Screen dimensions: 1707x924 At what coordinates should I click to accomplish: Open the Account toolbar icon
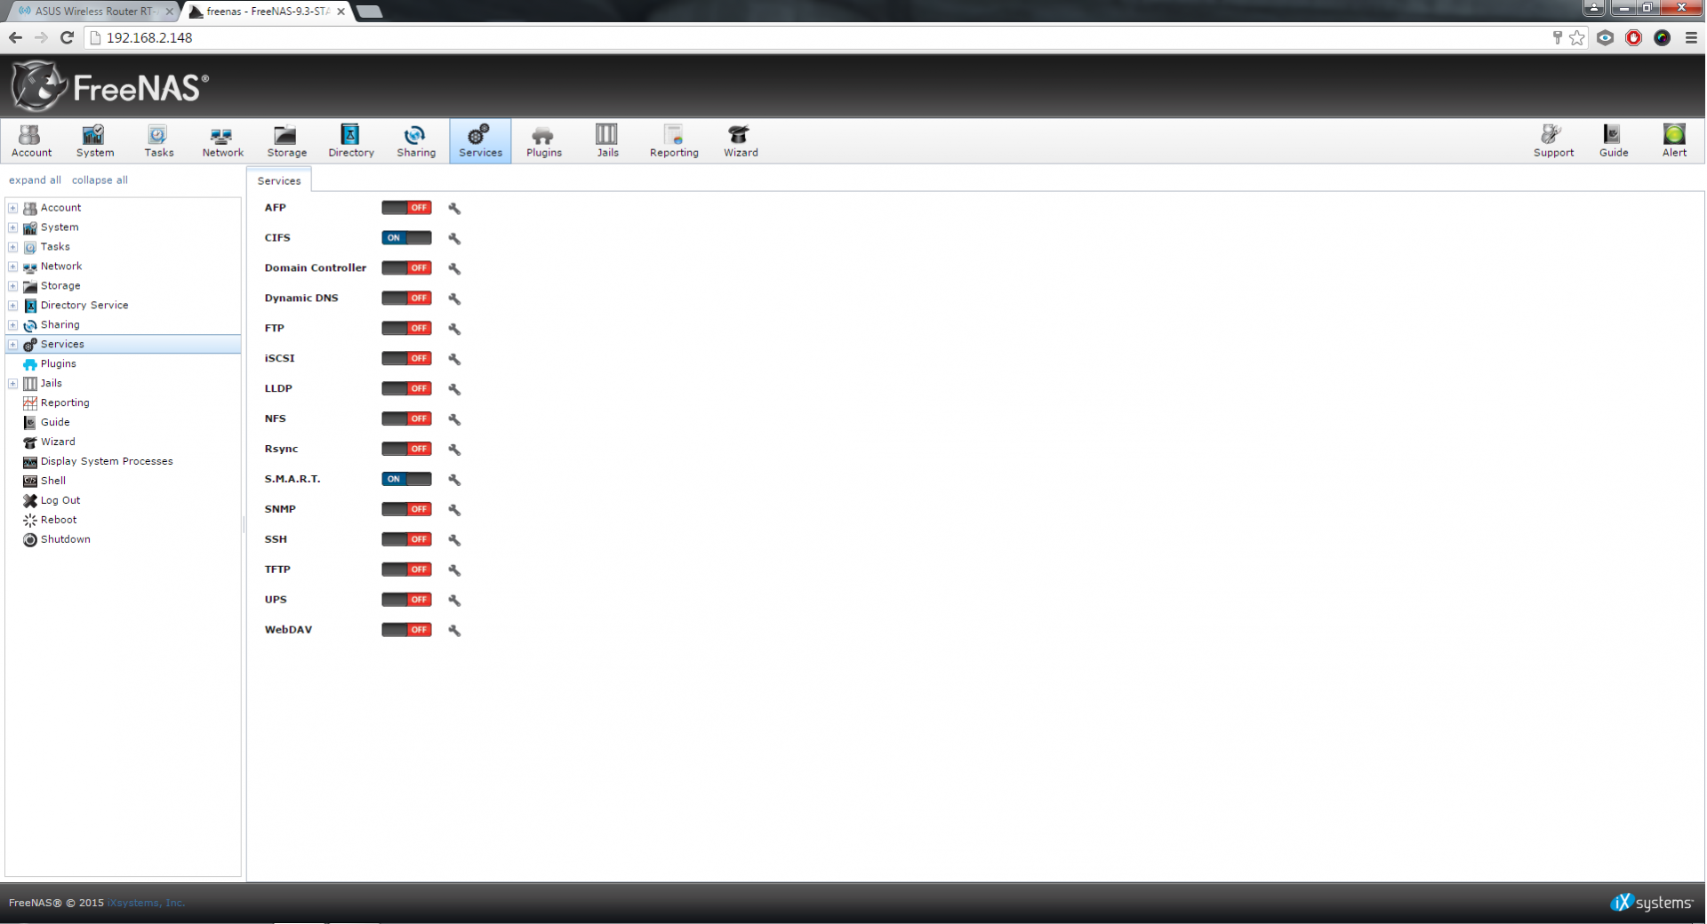31,141
